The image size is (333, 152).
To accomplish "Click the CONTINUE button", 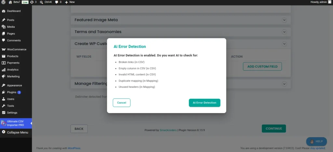I will tap(274, 128).
